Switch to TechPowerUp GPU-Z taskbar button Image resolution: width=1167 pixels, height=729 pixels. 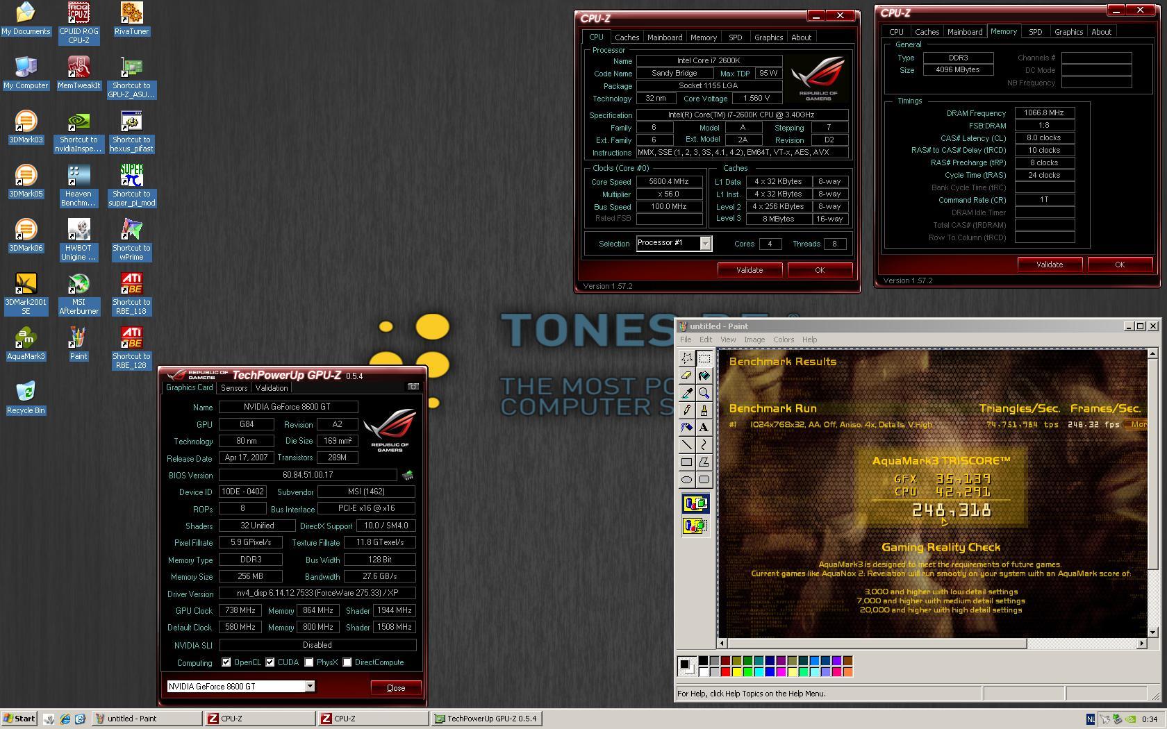tap(486, 719)
